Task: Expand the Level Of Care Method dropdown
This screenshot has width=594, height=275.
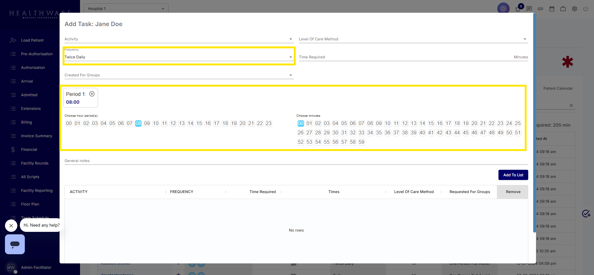Action: coord(413,39)
